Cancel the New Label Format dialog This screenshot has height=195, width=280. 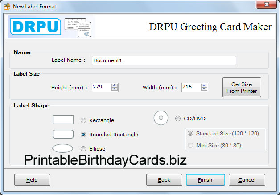[x=247, y=180]
